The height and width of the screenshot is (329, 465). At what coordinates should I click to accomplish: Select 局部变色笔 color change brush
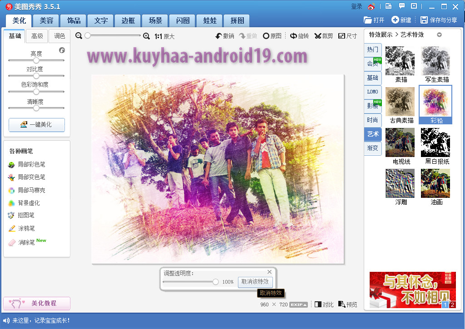(x=27, y=177)
